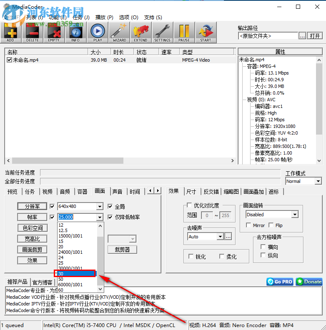The height and width of the screenshot is (330, 326).
Task: Toggle the 仅降低帧率 checkbox
Action: coord(110,217)
